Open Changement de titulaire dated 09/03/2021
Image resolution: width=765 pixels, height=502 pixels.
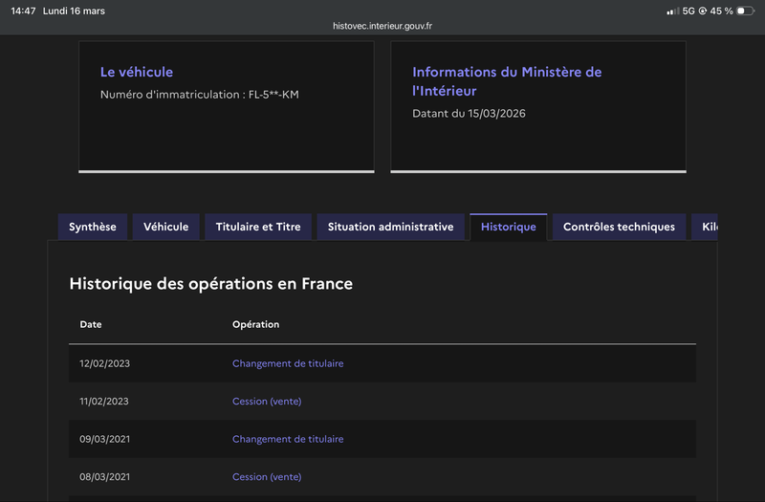(x=288, y=439)
